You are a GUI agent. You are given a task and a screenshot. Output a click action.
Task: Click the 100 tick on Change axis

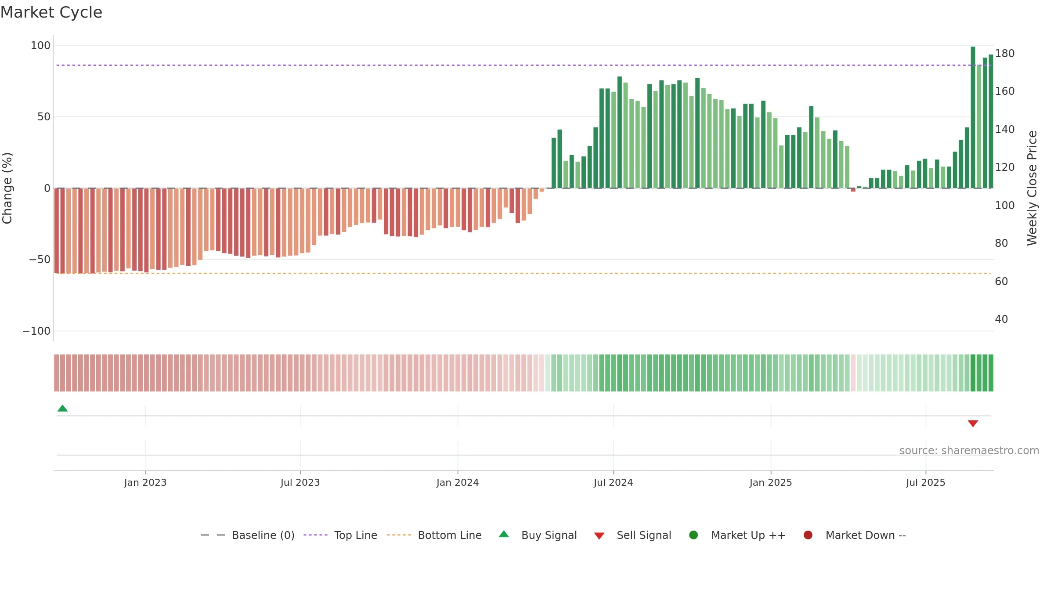click(40, 45)
